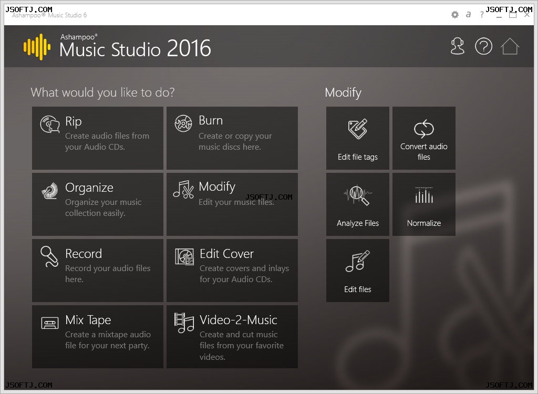Viewport: 538px width, 394px height.
Task: Open the Video-2-Music heading
Action: (239, 320)
